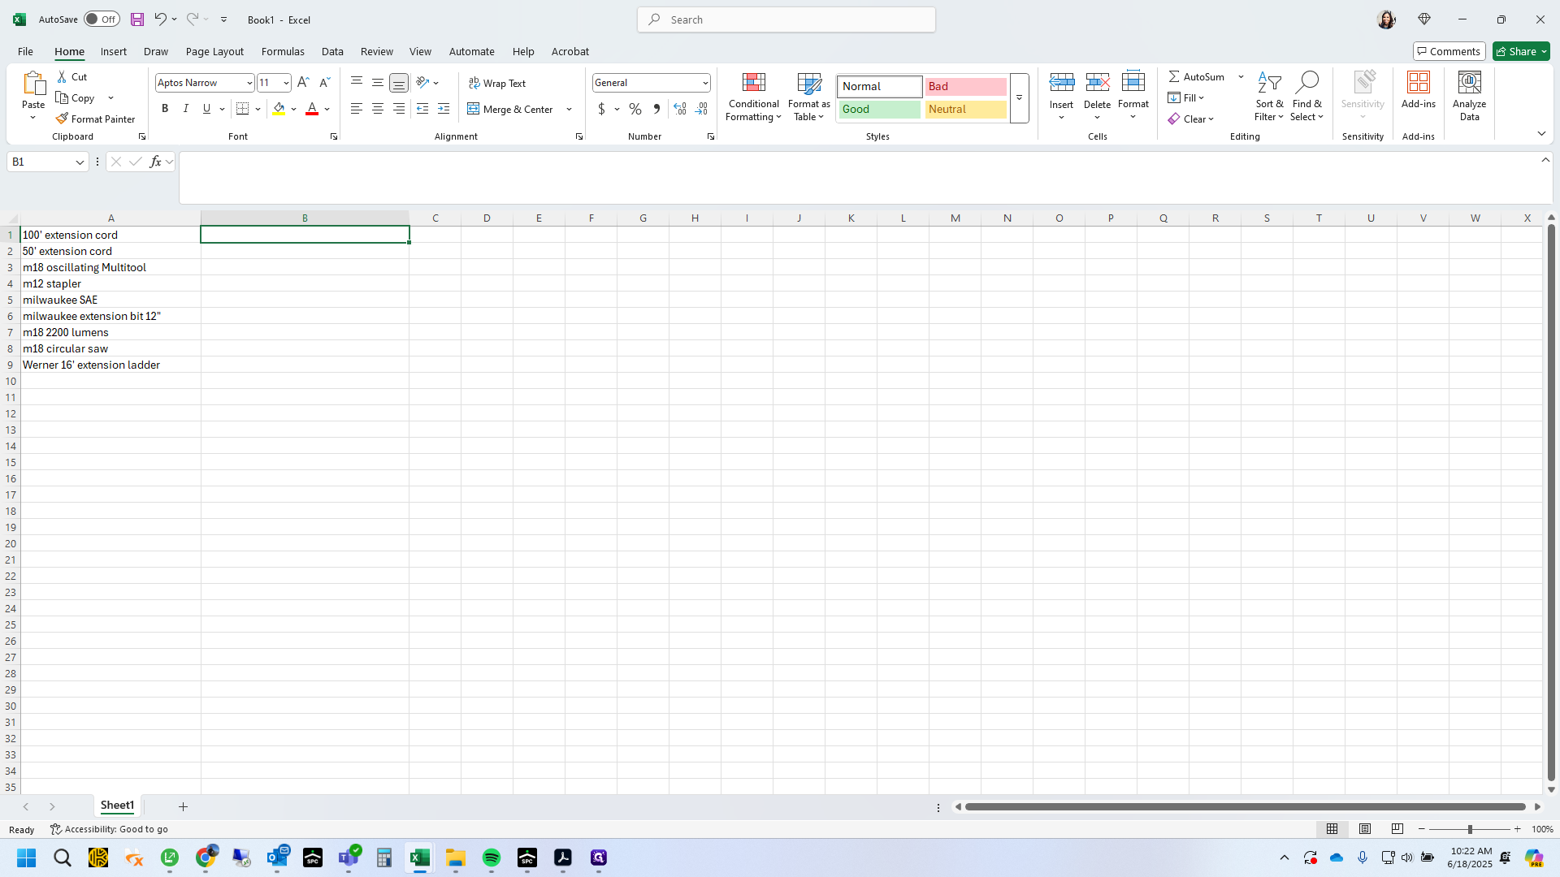This screenshot has height=877, width=1560.
Task: Open Conditional Formatting menu
Action: [x=753, y=97]
